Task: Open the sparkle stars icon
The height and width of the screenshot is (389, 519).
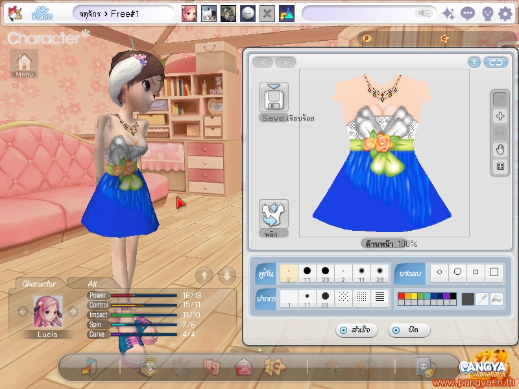Action: (x=448, y=14)
